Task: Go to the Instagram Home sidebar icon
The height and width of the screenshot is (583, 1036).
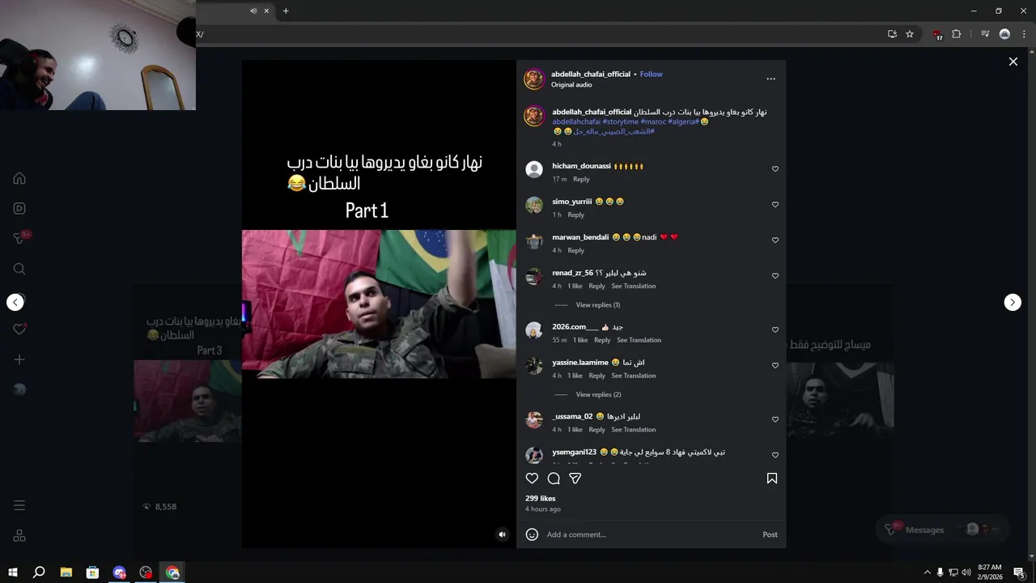Action: pos(19,178)
